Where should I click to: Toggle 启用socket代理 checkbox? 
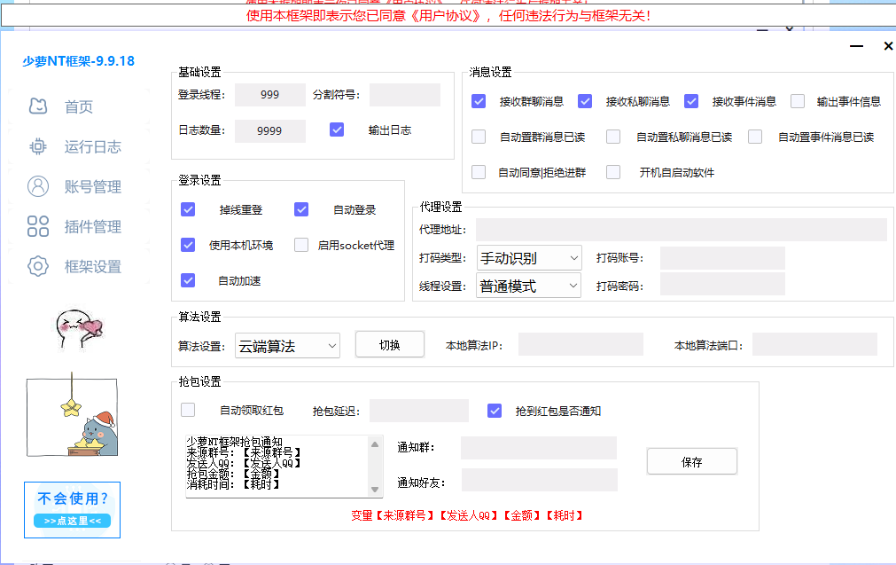coord(301,245)
